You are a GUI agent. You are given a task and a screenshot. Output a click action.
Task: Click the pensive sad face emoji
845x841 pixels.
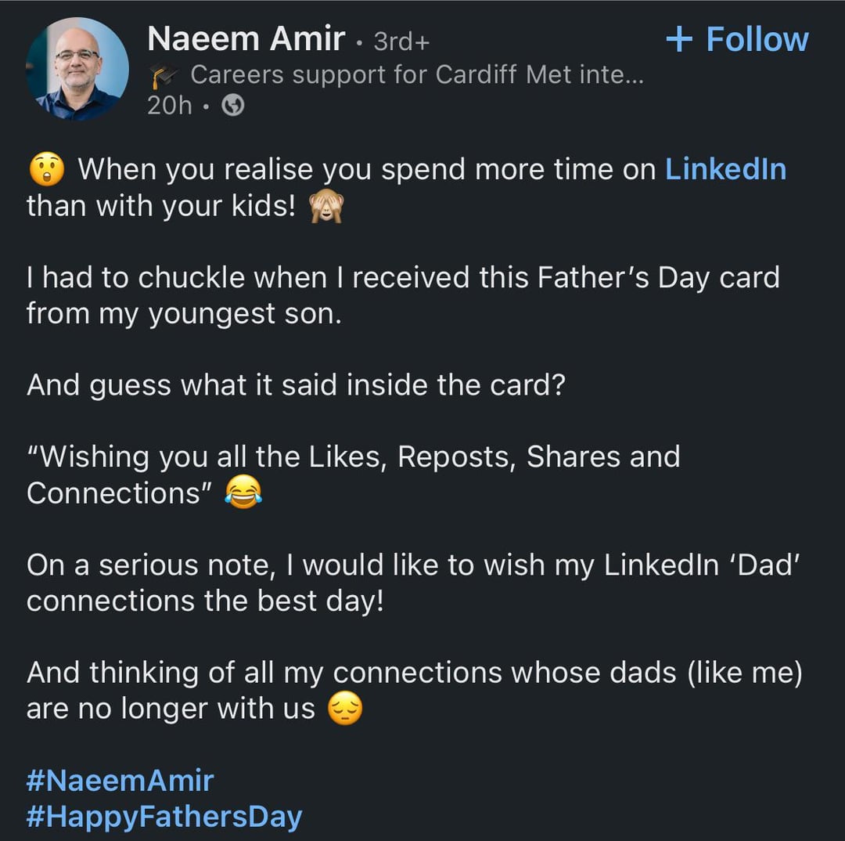pos(345,709)
